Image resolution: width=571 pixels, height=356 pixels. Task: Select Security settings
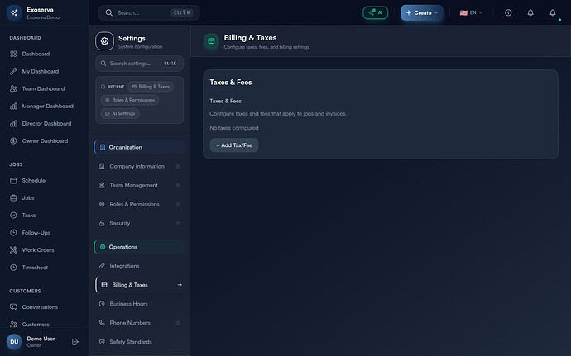click(140, 223)
